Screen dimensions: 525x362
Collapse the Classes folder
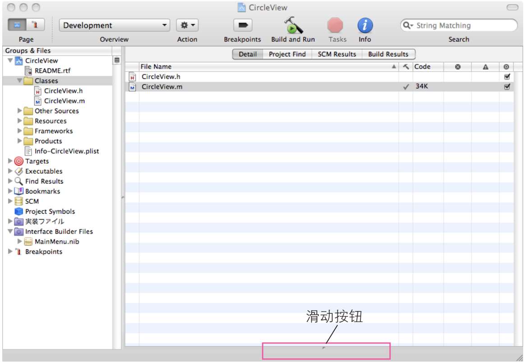pos(20,81)
